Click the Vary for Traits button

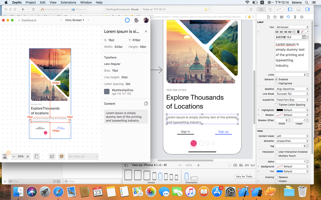click(x=244, y=176)
